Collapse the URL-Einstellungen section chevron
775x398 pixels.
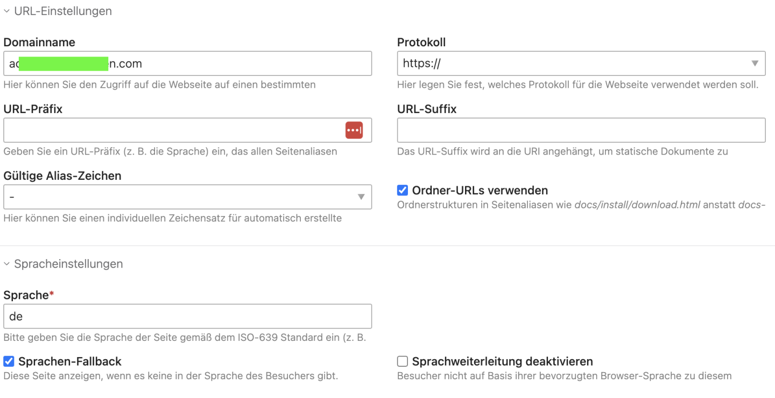[x=6, y=11]
